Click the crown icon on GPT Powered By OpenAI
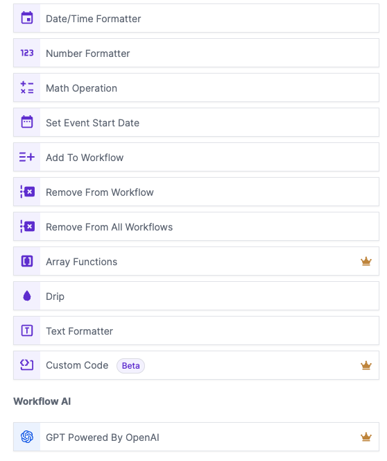 point(366,437)
